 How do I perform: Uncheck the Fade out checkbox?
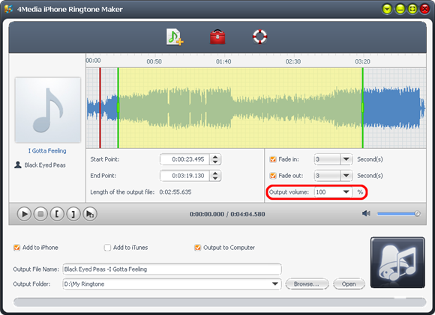(x=273, y=176)
